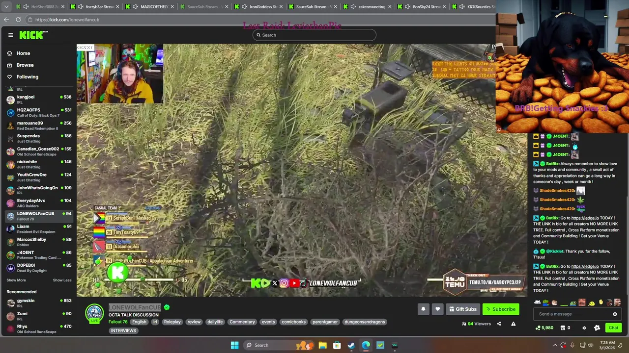Screen dimensions: 629x353
Task: Open chat settings gear
Action: [584, 328]
